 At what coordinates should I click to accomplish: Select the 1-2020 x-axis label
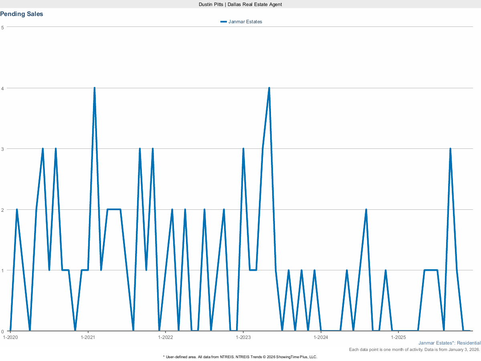pyautogui.click(x=10, y=337)
